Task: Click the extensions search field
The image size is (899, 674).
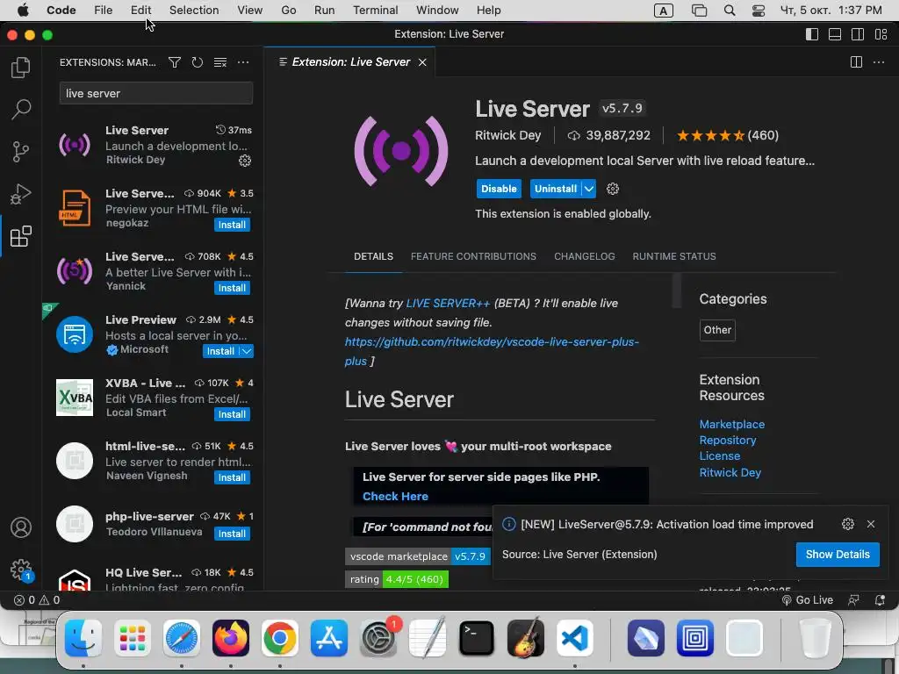Action: [156, 93]
